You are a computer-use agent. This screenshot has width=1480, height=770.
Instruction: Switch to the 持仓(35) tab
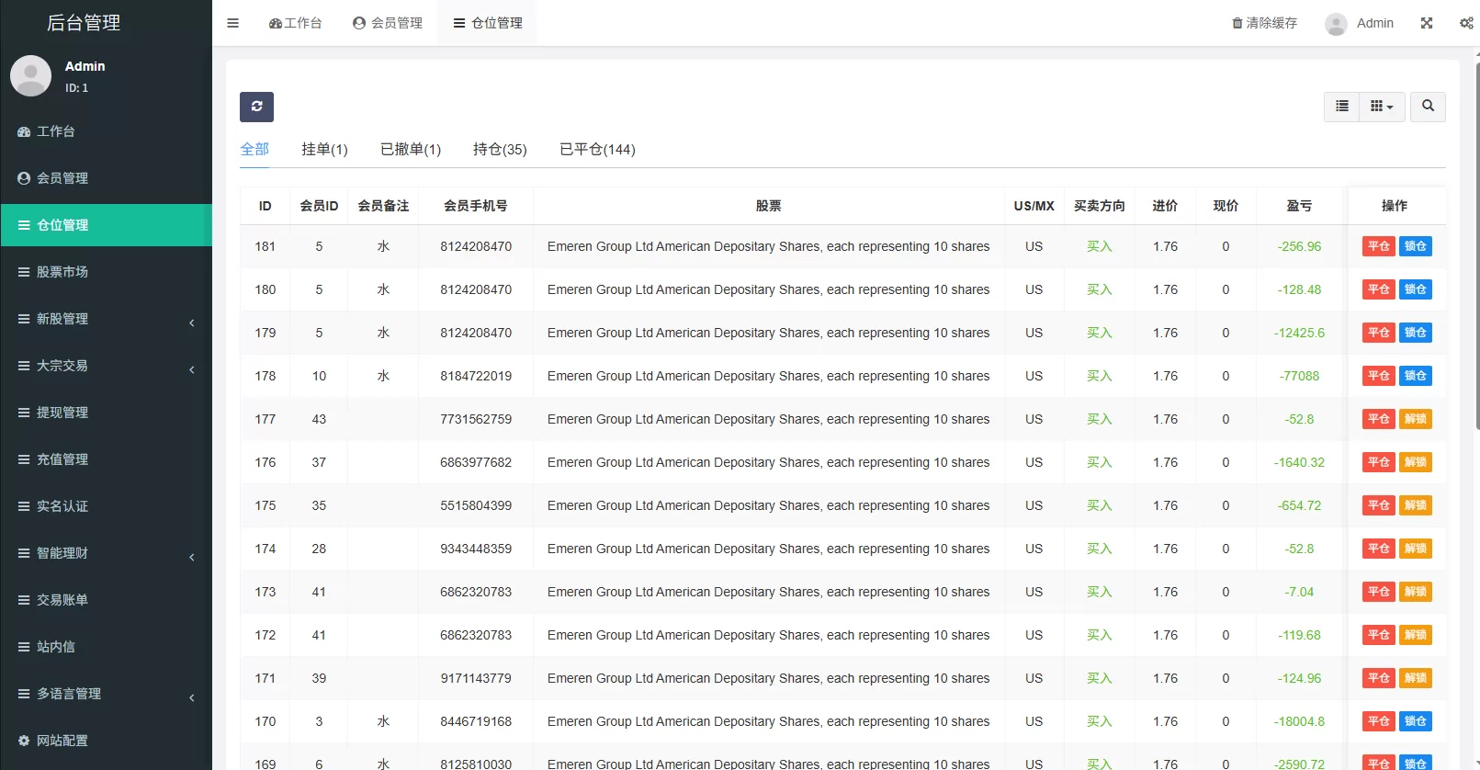pos(500,149)
